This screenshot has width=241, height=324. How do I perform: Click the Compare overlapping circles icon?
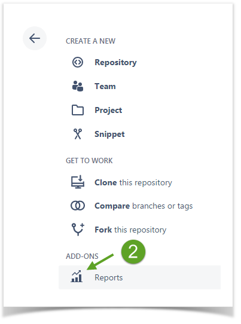tap(78, 206)
